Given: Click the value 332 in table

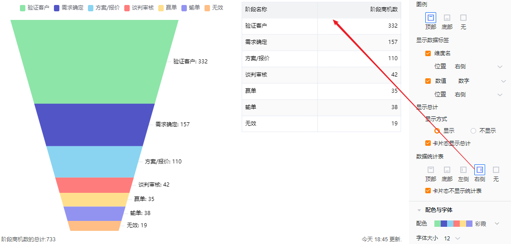Looking at the screenshot, I should [393, 26].
